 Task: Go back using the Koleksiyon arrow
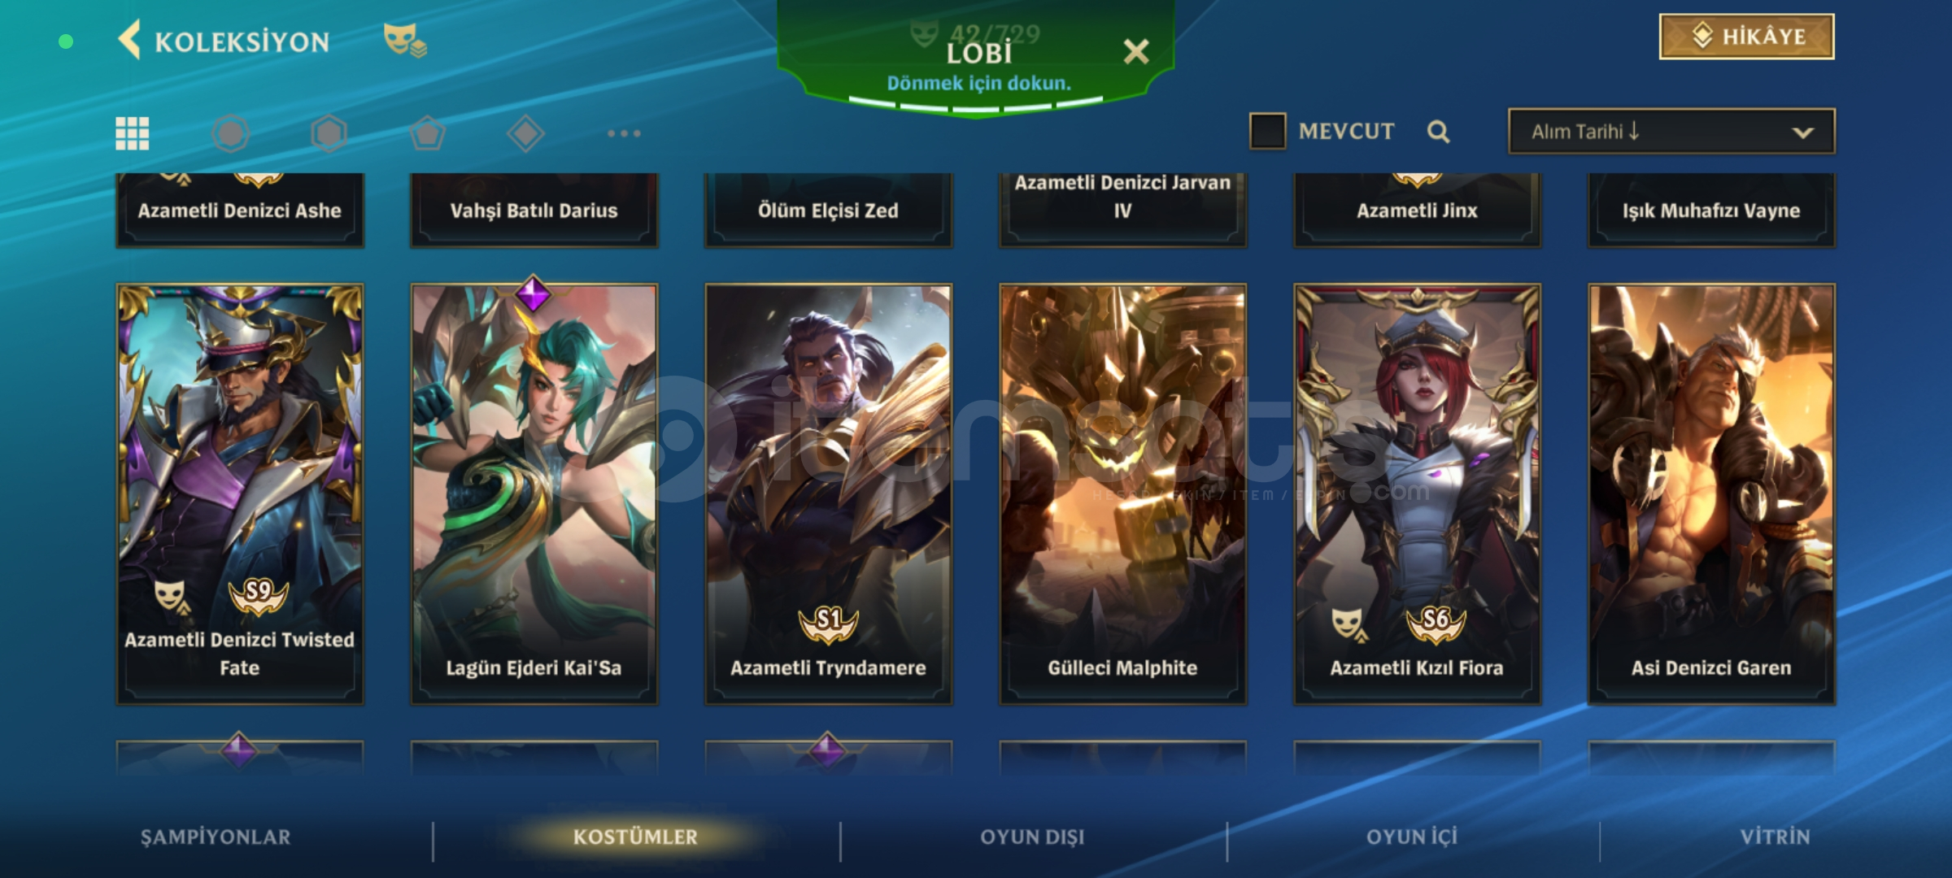[130, 40]
